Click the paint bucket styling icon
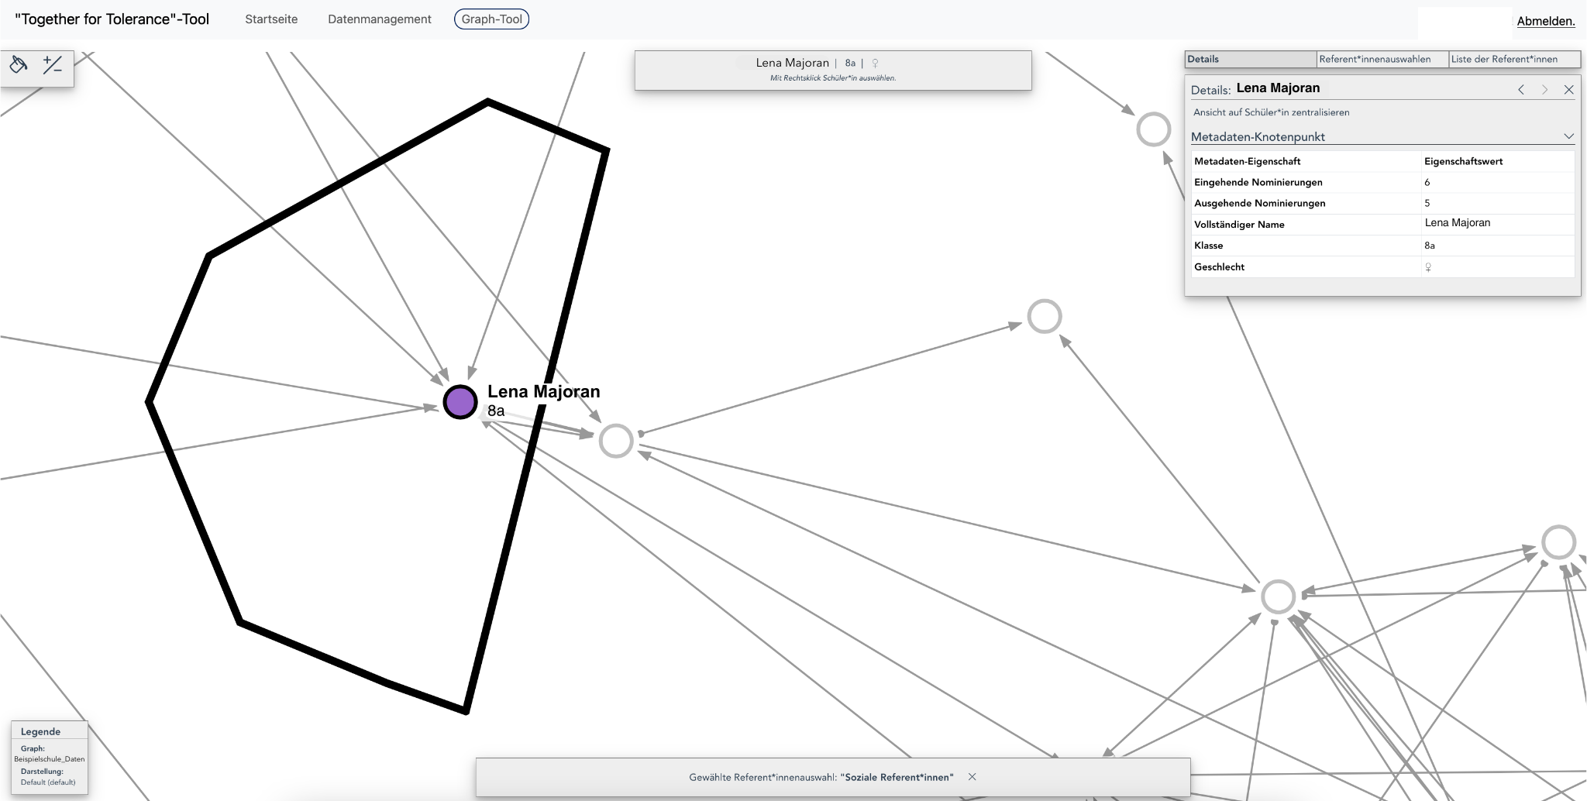Screen dimensions: 1587x801 (19, 65)
